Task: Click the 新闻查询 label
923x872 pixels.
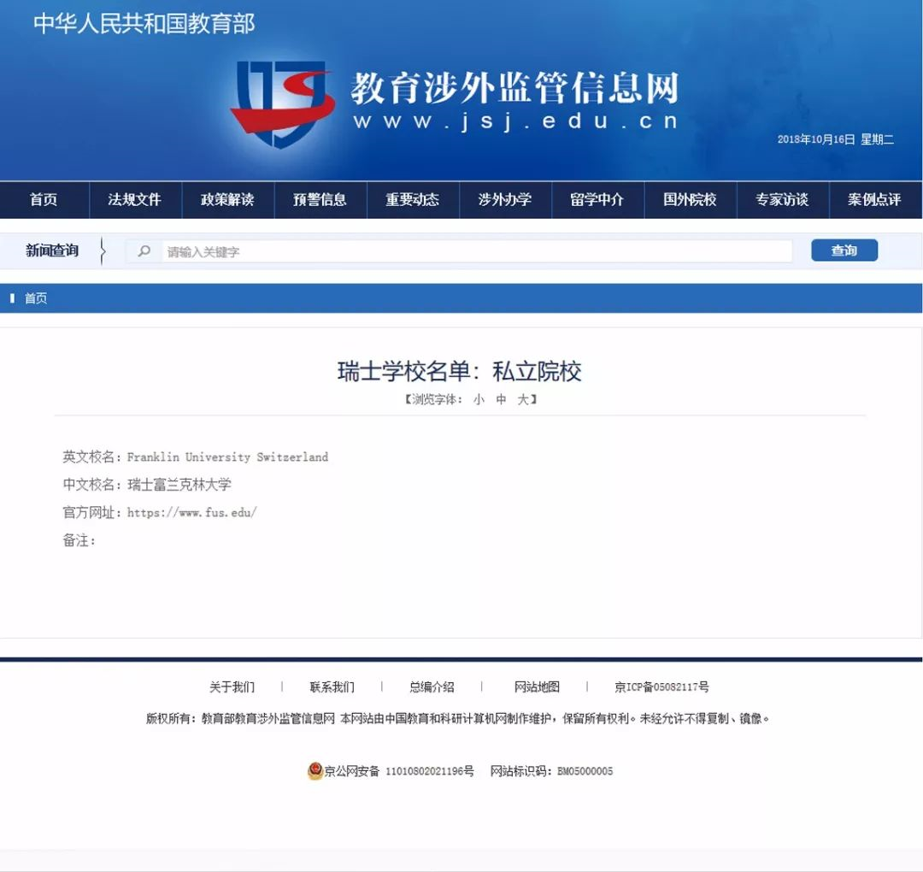Action: tap(52, 250)
